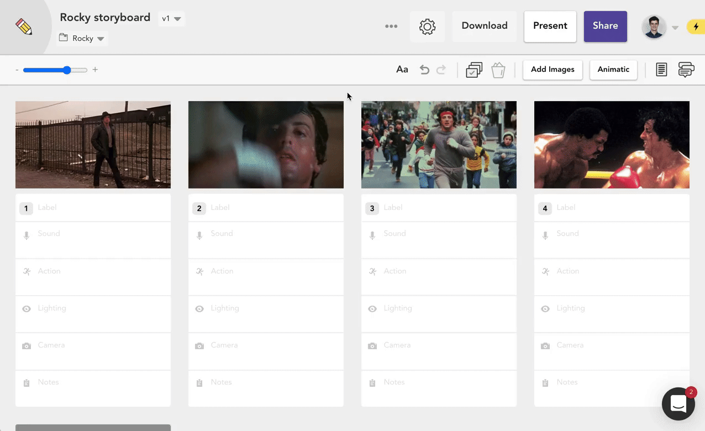Open the gear settings icon

427,27
